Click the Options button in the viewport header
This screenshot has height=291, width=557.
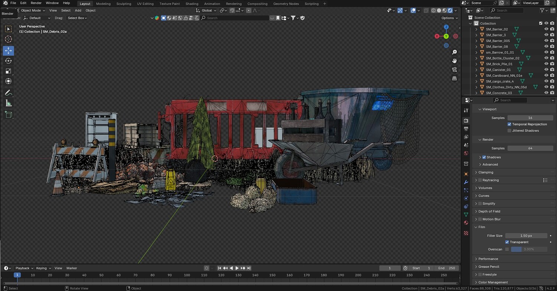[449, 18]
